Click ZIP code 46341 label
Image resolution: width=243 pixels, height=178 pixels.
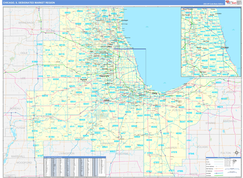coord(170,121)
